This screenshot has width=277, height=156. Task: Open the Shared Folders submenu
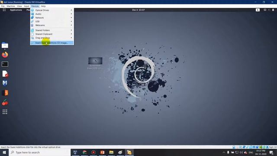click(x=52, y=30)
